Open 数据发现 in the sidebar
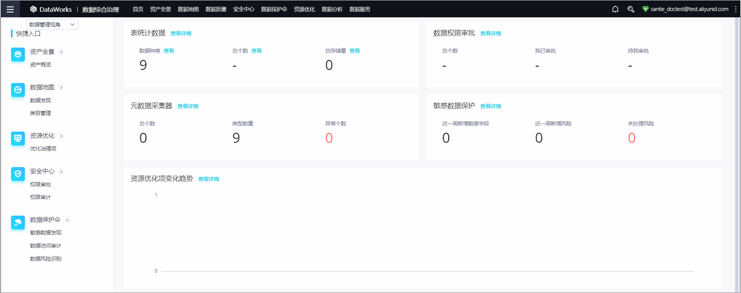The height and width of the screenshot is (293, 741). (40, 101)
